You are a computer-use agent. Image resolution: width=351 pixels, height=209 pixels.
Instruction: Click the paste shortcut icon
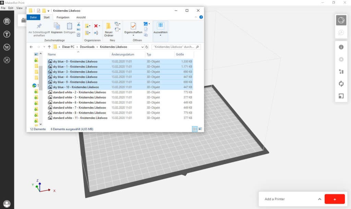coord(78,35)
